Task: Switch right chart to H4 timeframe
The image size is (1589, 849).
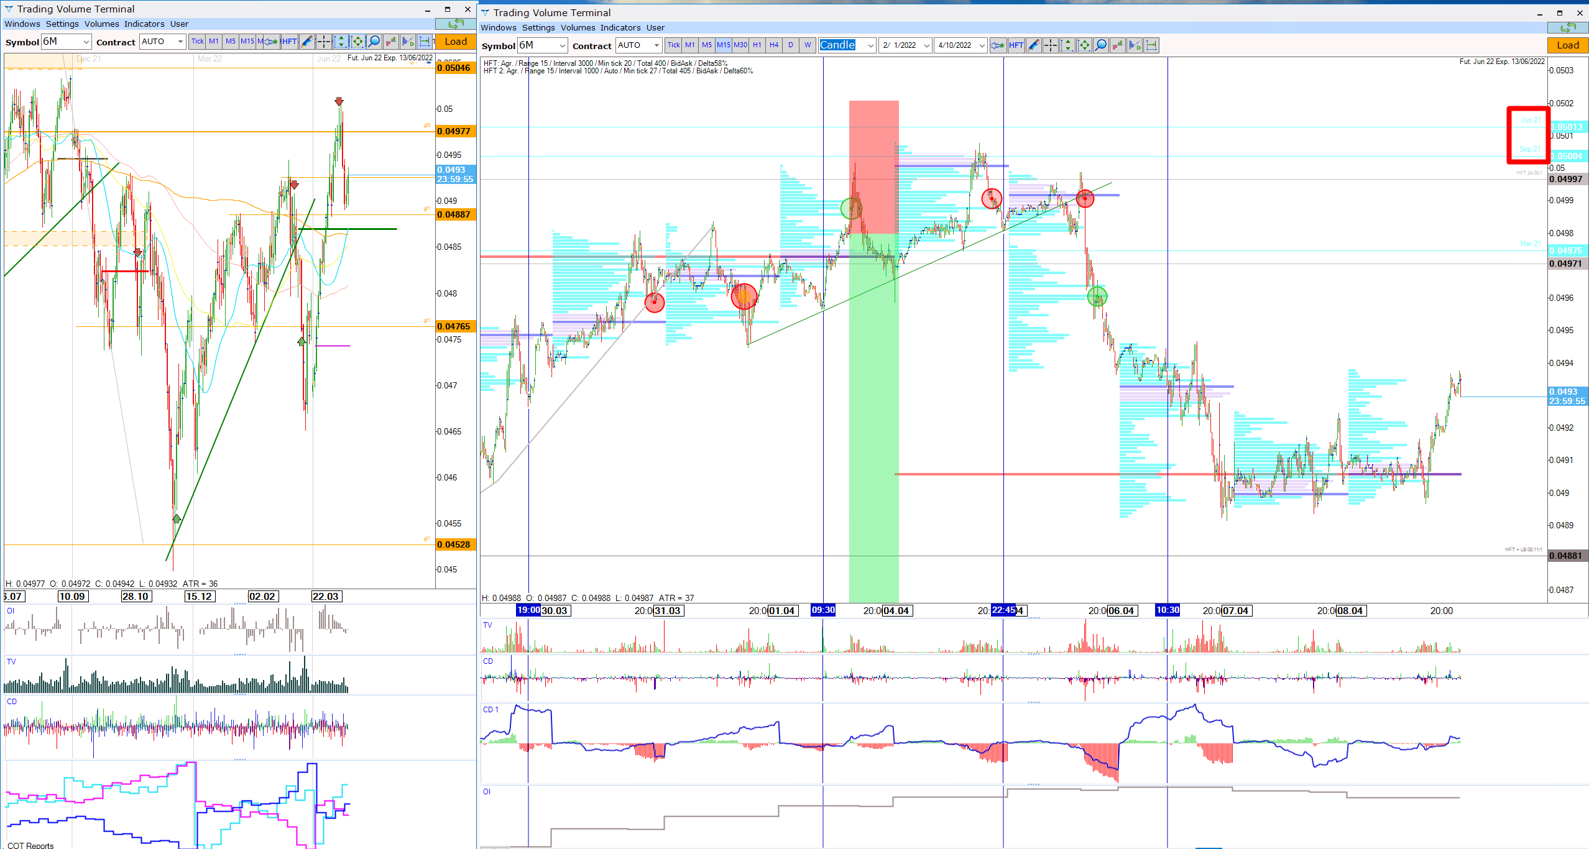Action: point(774,45)
